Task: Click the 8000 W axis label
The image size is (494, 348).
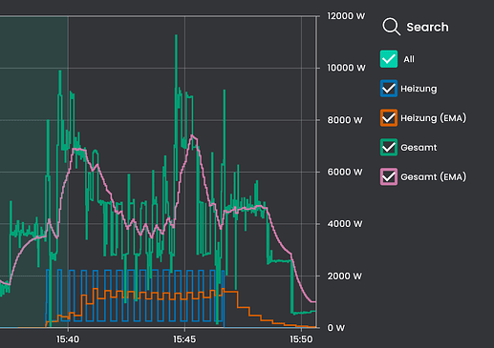Action: pos(345,120)
